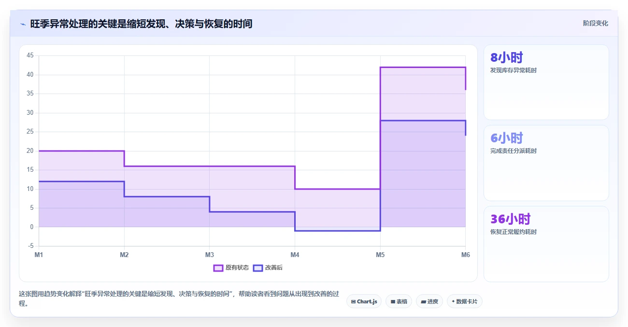Click the icon inside the 进度 pill
The width and height of the screenshot is (628, 327).
pyautogui.click(x=423, y=301)
